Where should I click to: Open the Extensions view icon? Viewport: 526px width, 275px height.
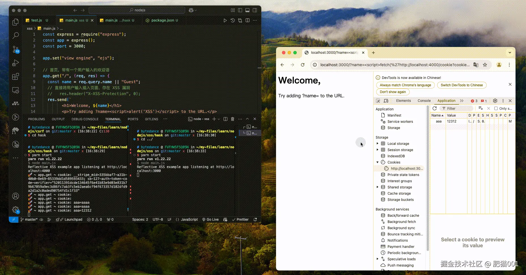16,77
